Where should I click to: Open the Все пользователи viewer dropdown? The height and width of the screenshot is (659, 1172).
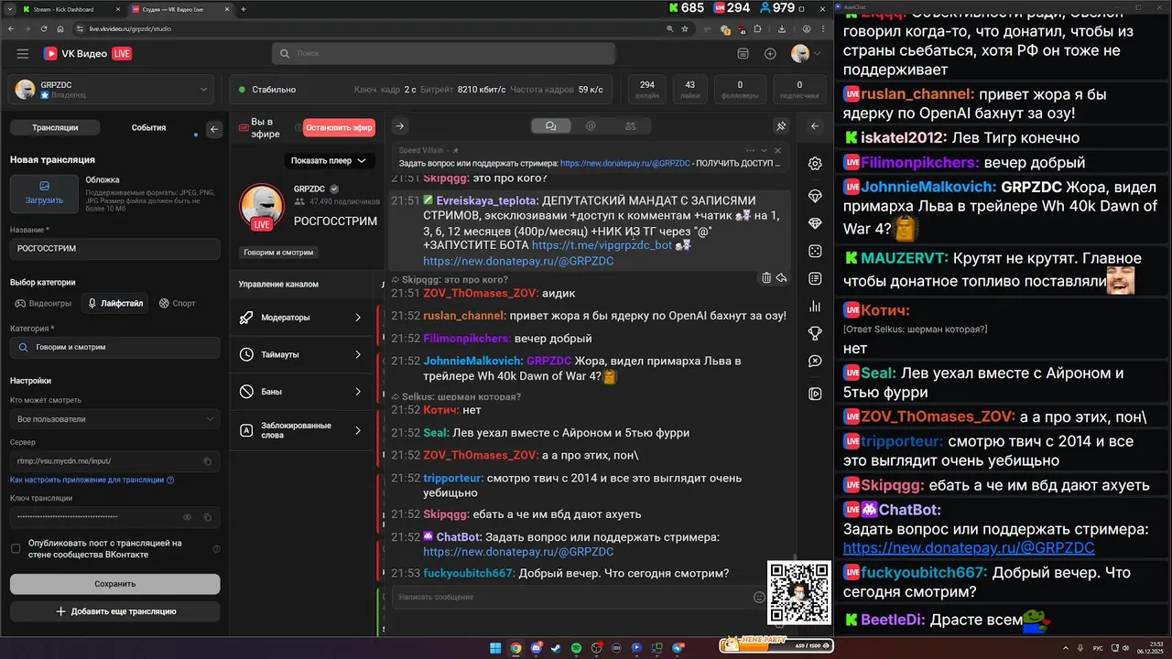pos(114,419)
